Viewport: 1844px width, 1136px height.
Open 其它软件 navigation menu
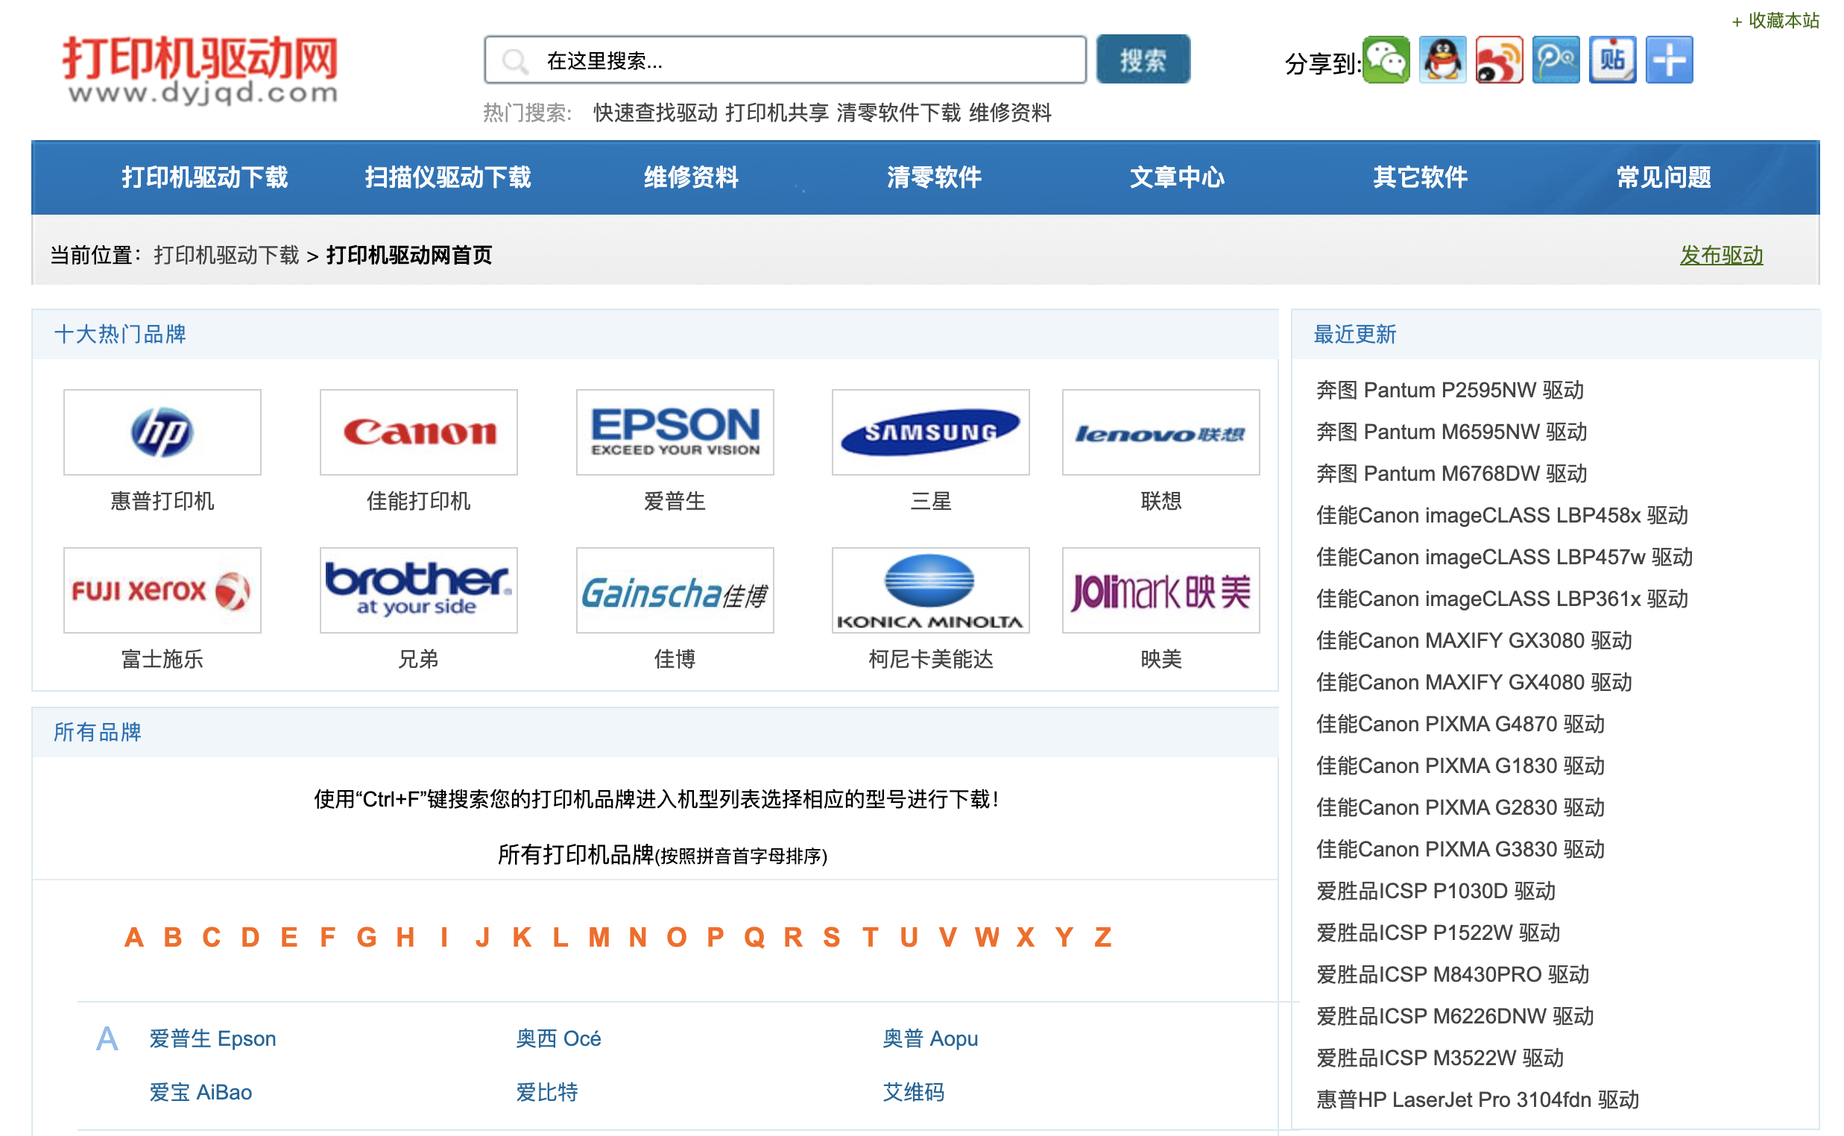click(x=1421, y=177)
